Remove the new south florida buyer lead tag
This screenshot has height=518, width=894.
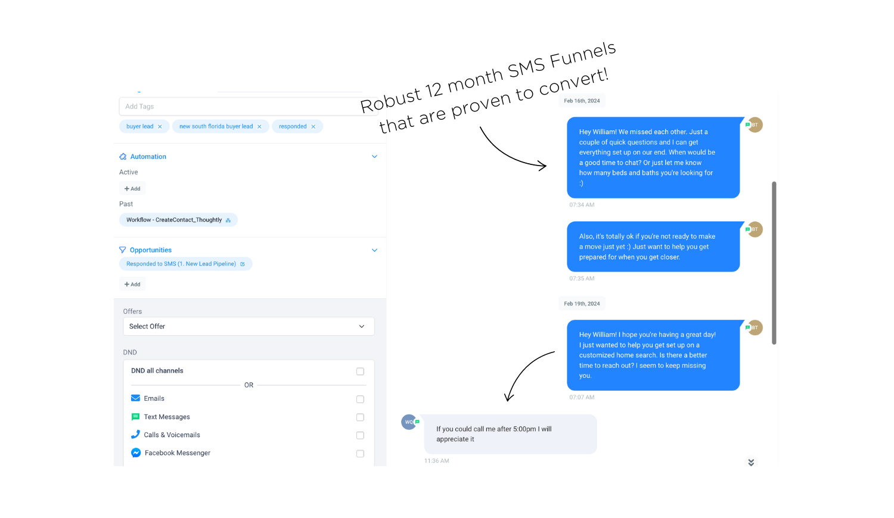pyautogui.click(x=259, y=127)
